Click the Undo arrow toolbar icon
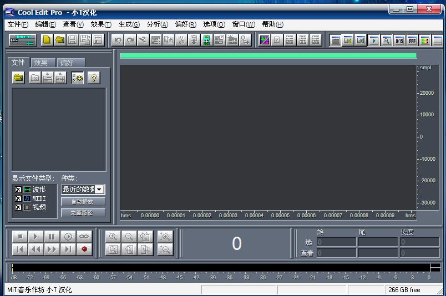The width and height of the screenshot is (446, 296). (118, 40)
